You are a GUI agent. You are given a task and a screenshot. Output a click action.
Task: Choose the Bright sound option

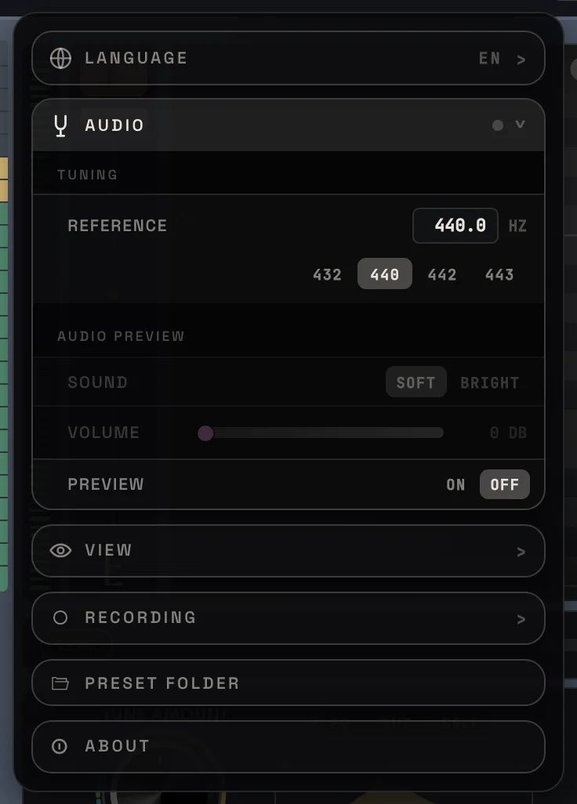tap(490, 382)
